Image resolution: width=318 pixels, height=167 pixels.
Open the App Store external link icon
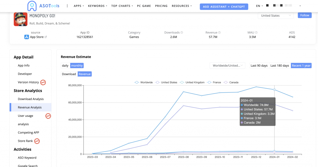tap(46, 37)
